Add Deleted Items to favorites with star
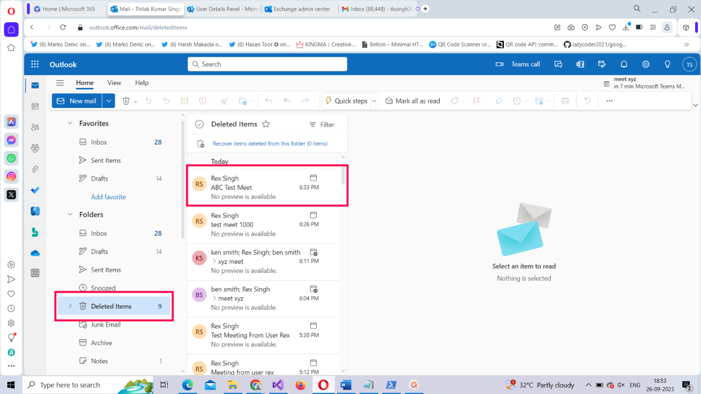The image size is (701, 394). tap(266, 124)
